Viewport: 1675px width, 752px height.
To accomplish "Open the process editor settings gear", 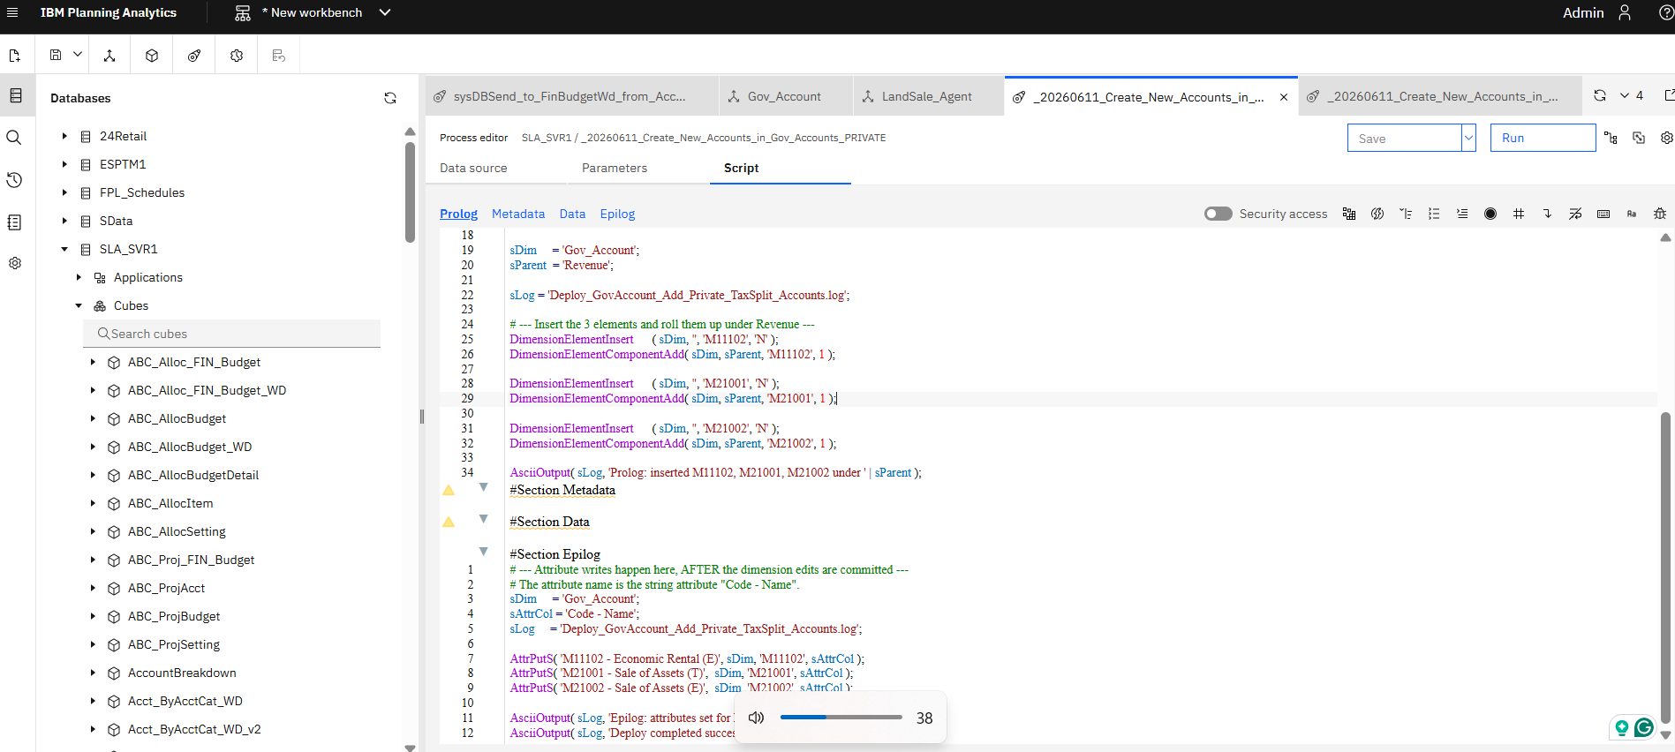I will (x=1667, y=138).
